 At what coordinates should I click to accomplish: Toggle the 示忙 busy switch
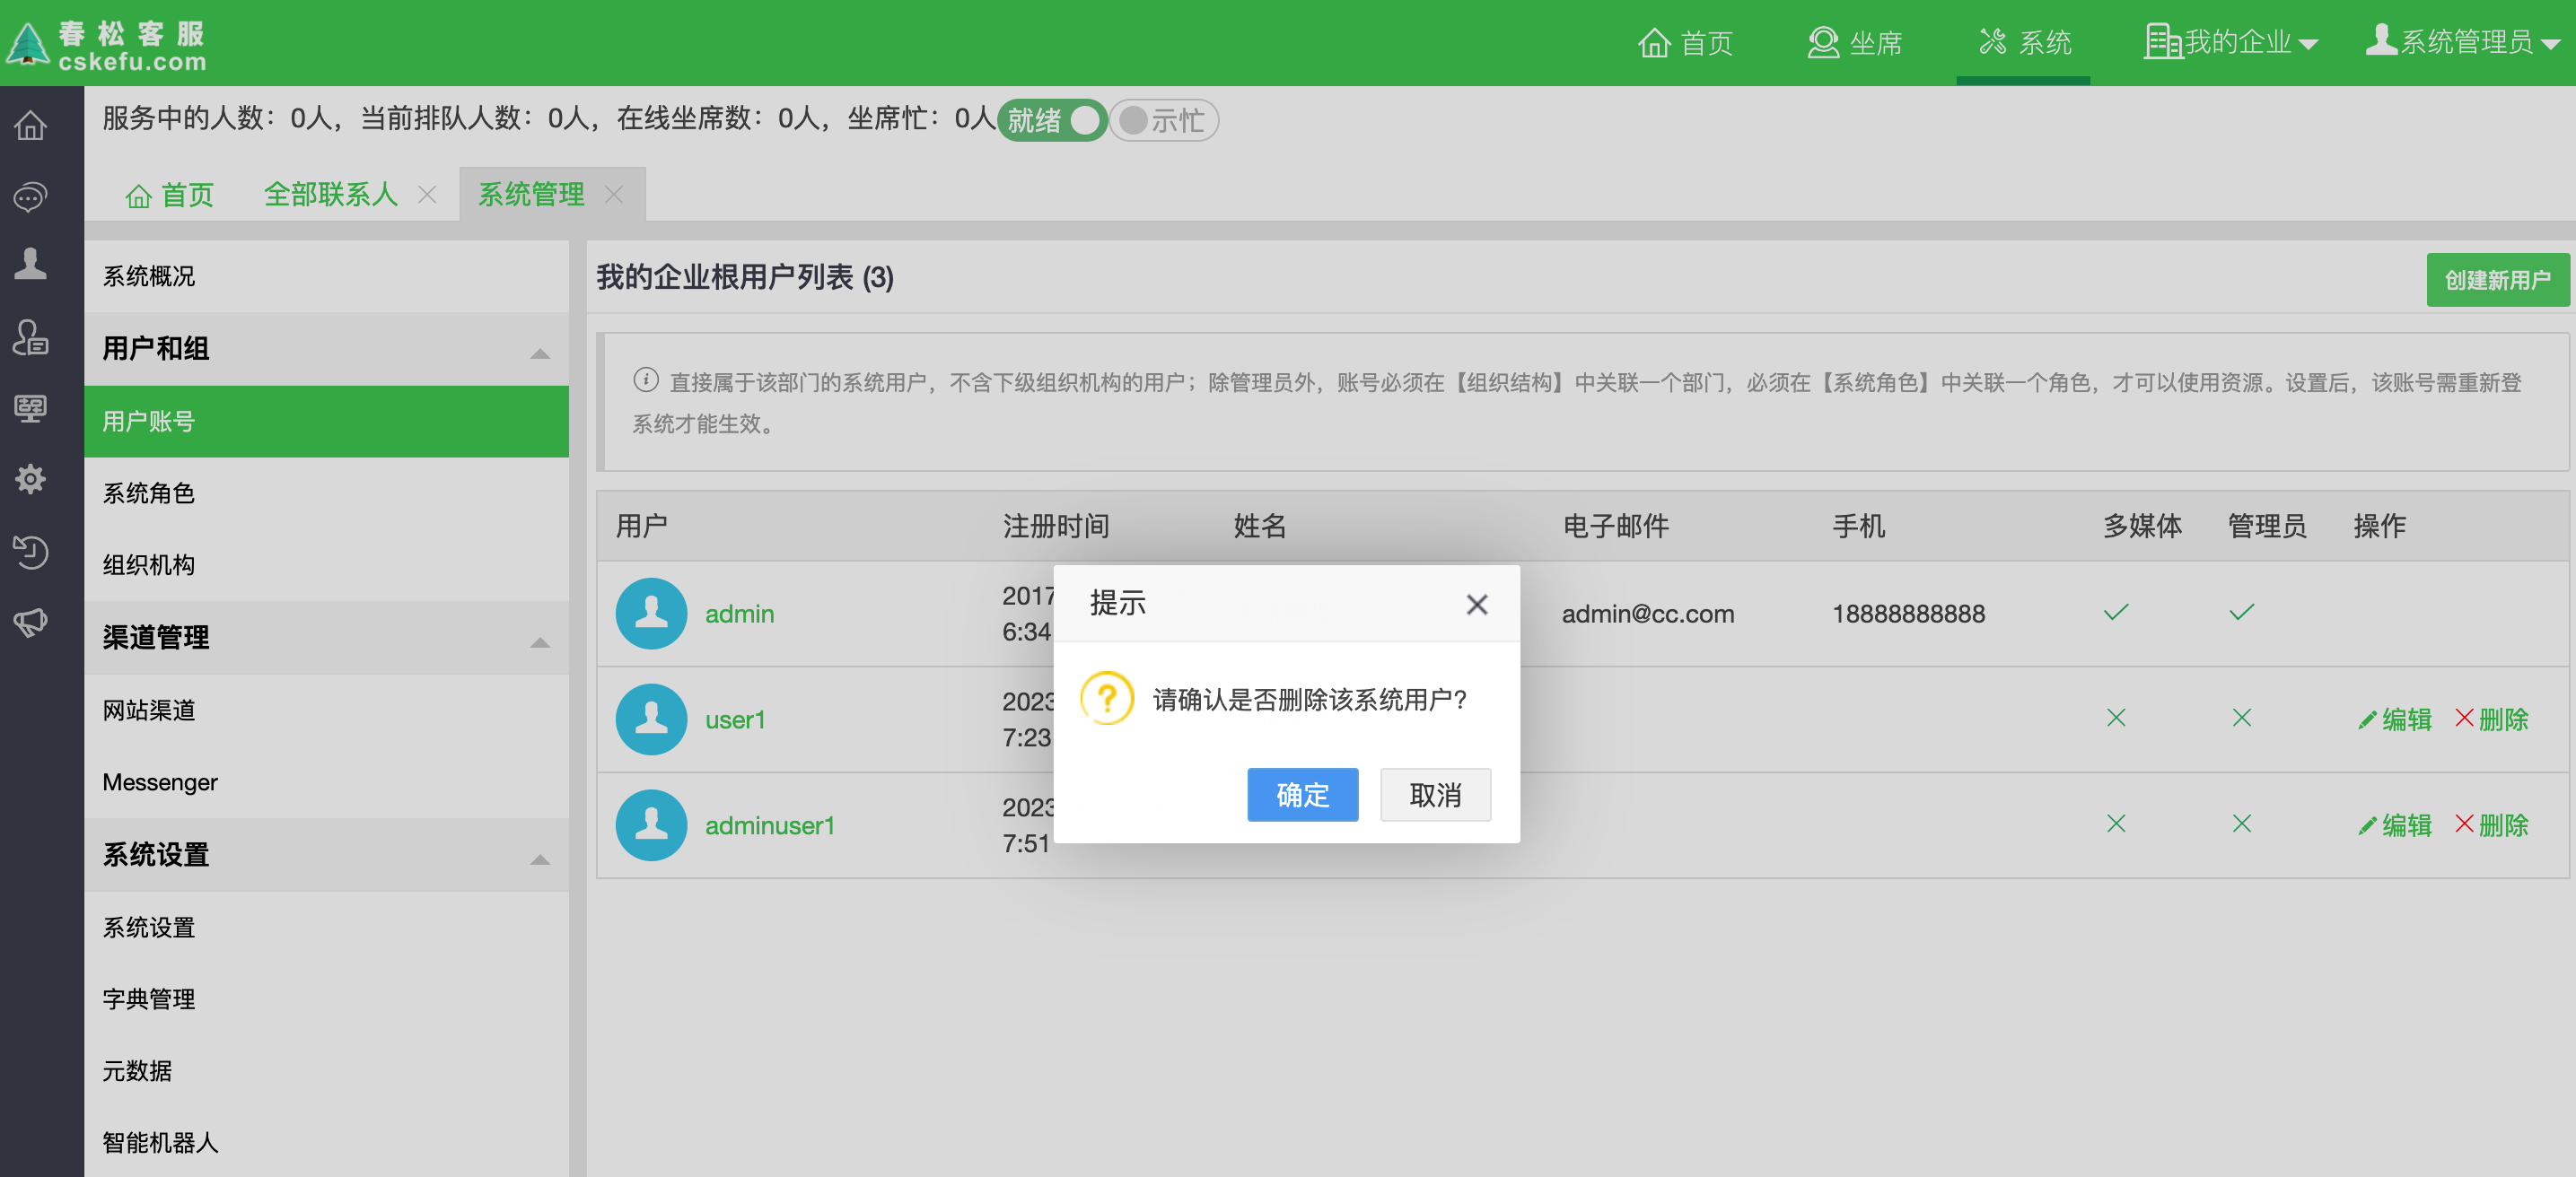pos(1162,120)
